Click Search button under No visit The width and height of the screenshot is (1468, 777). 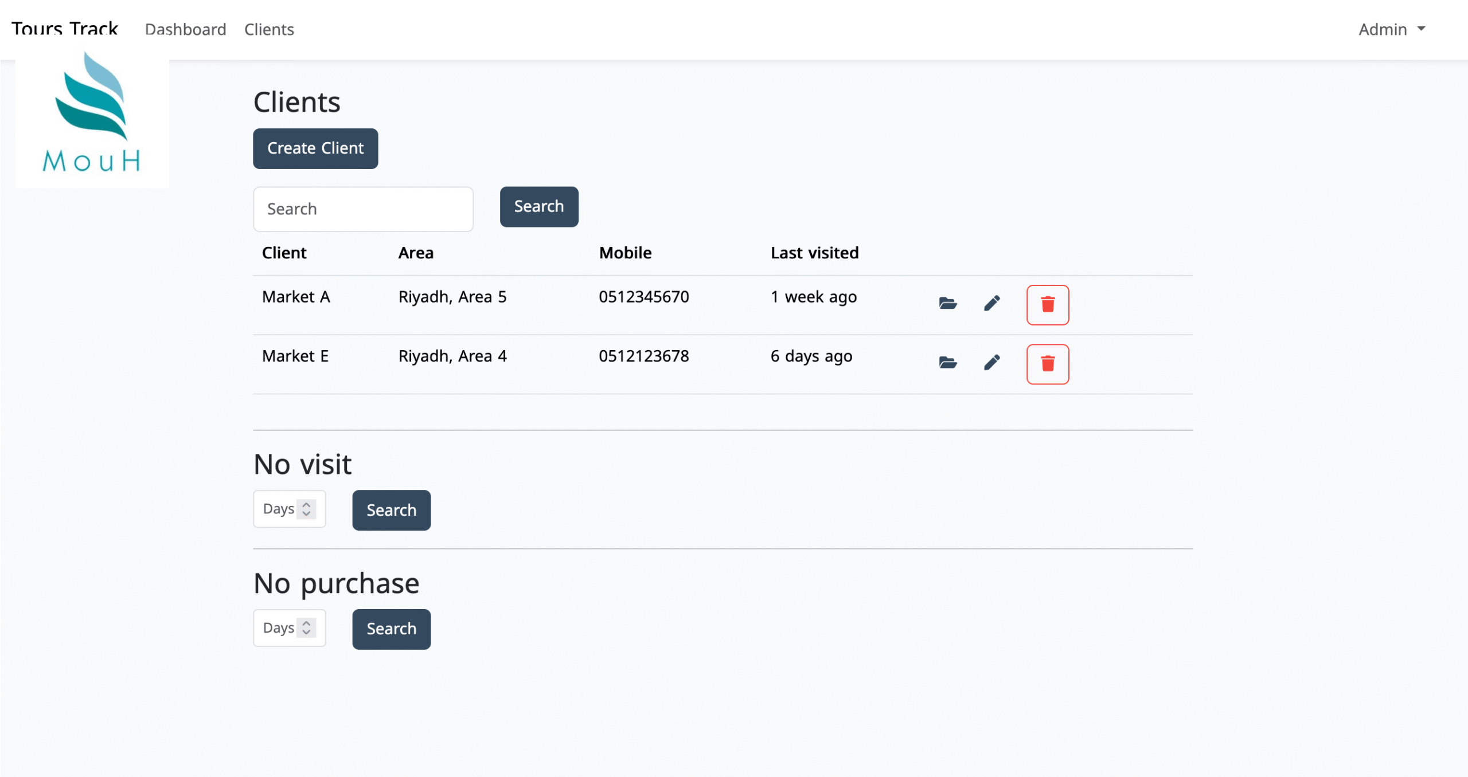pyautogui.click(x=391, y=510)
